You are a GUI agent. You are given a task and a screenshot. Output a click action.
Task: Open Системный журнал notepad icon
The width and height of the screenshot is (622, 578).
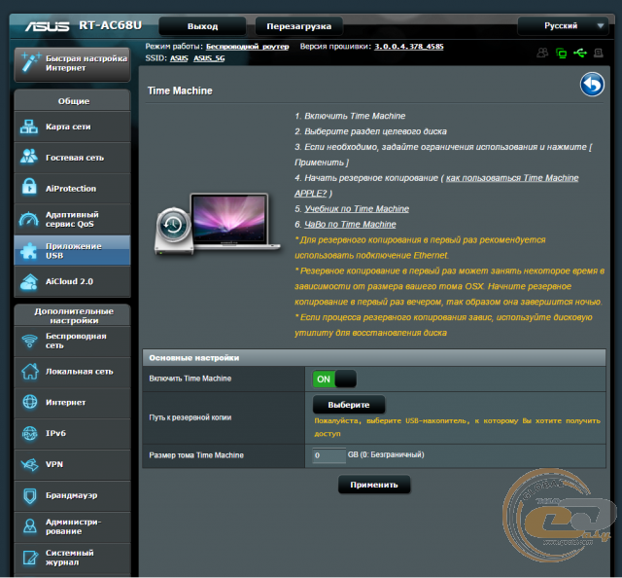pos(30,558)
